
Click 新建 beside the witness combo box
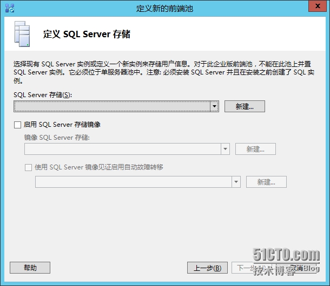267,182
